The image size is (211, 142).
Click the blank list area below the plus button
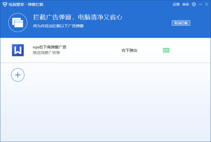point(105,113)
